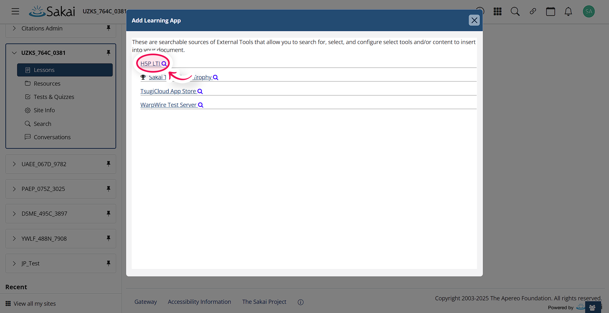This screenshot has height=313, width=609.
Task: Open the WarpWire Test Server link
Action: [168, 105]
